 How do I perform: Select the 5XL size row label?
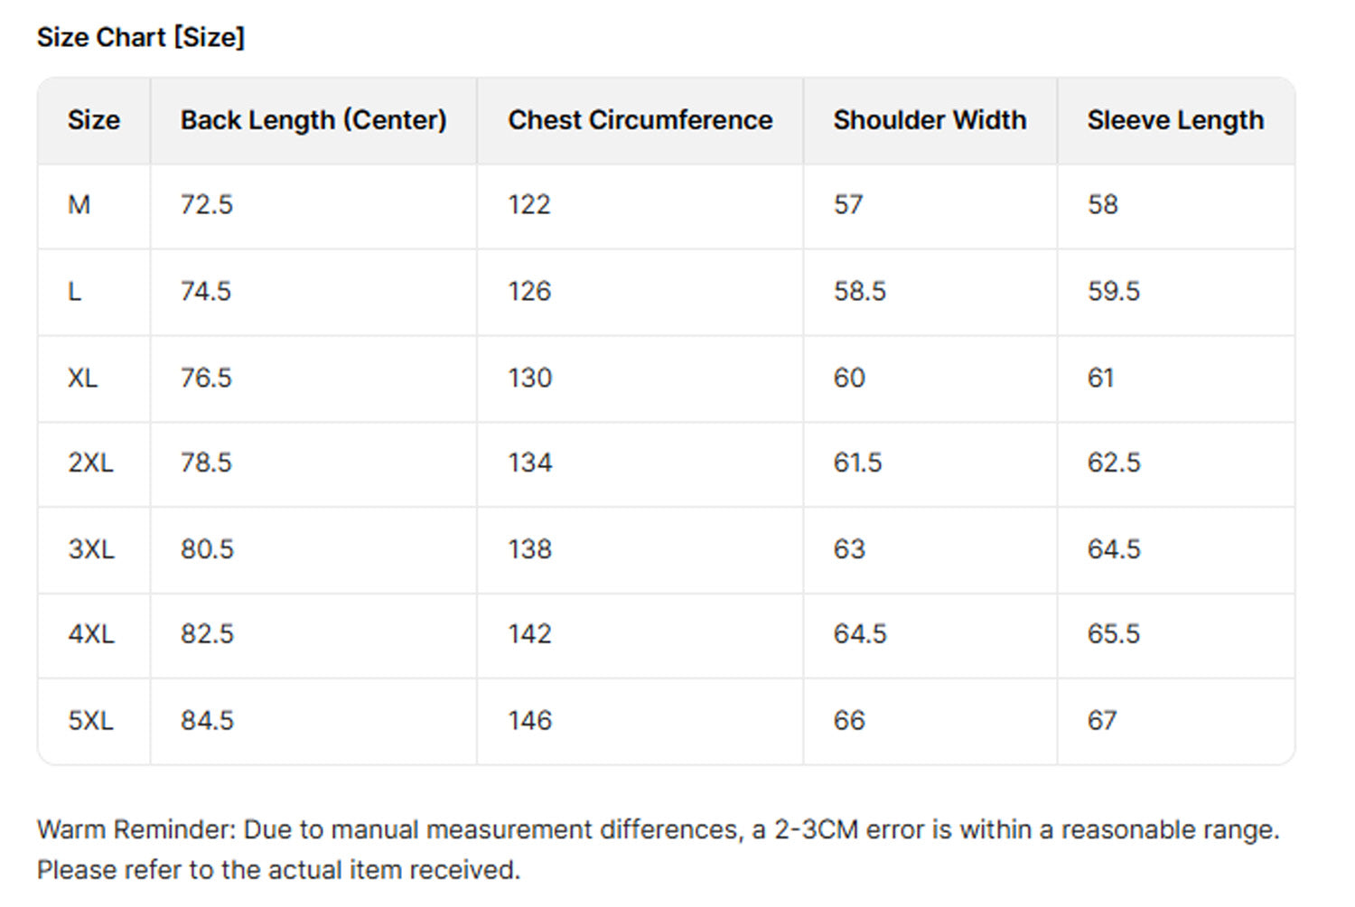[x=90, y=721]
